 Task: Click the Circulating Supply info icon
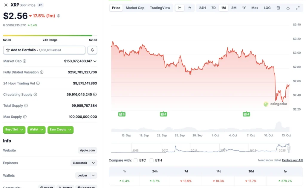(35, 95)
